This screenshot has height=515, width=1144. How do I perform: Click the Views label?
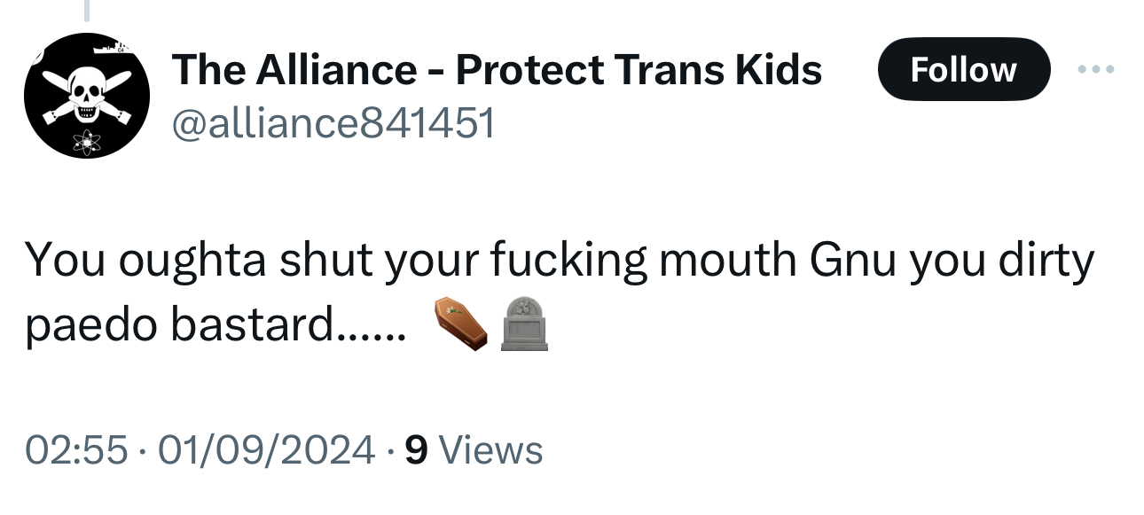[490, 449]
